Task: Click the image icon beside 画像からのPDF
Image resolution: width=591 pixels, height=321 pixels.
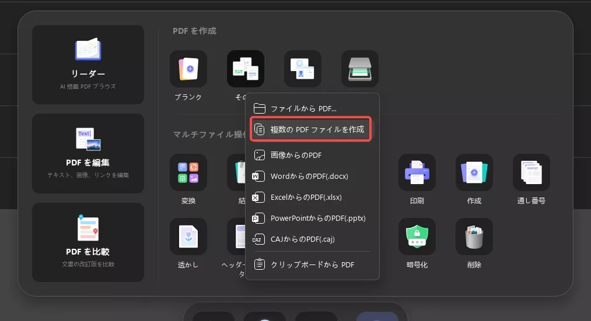Action: [x=259, y=155]
